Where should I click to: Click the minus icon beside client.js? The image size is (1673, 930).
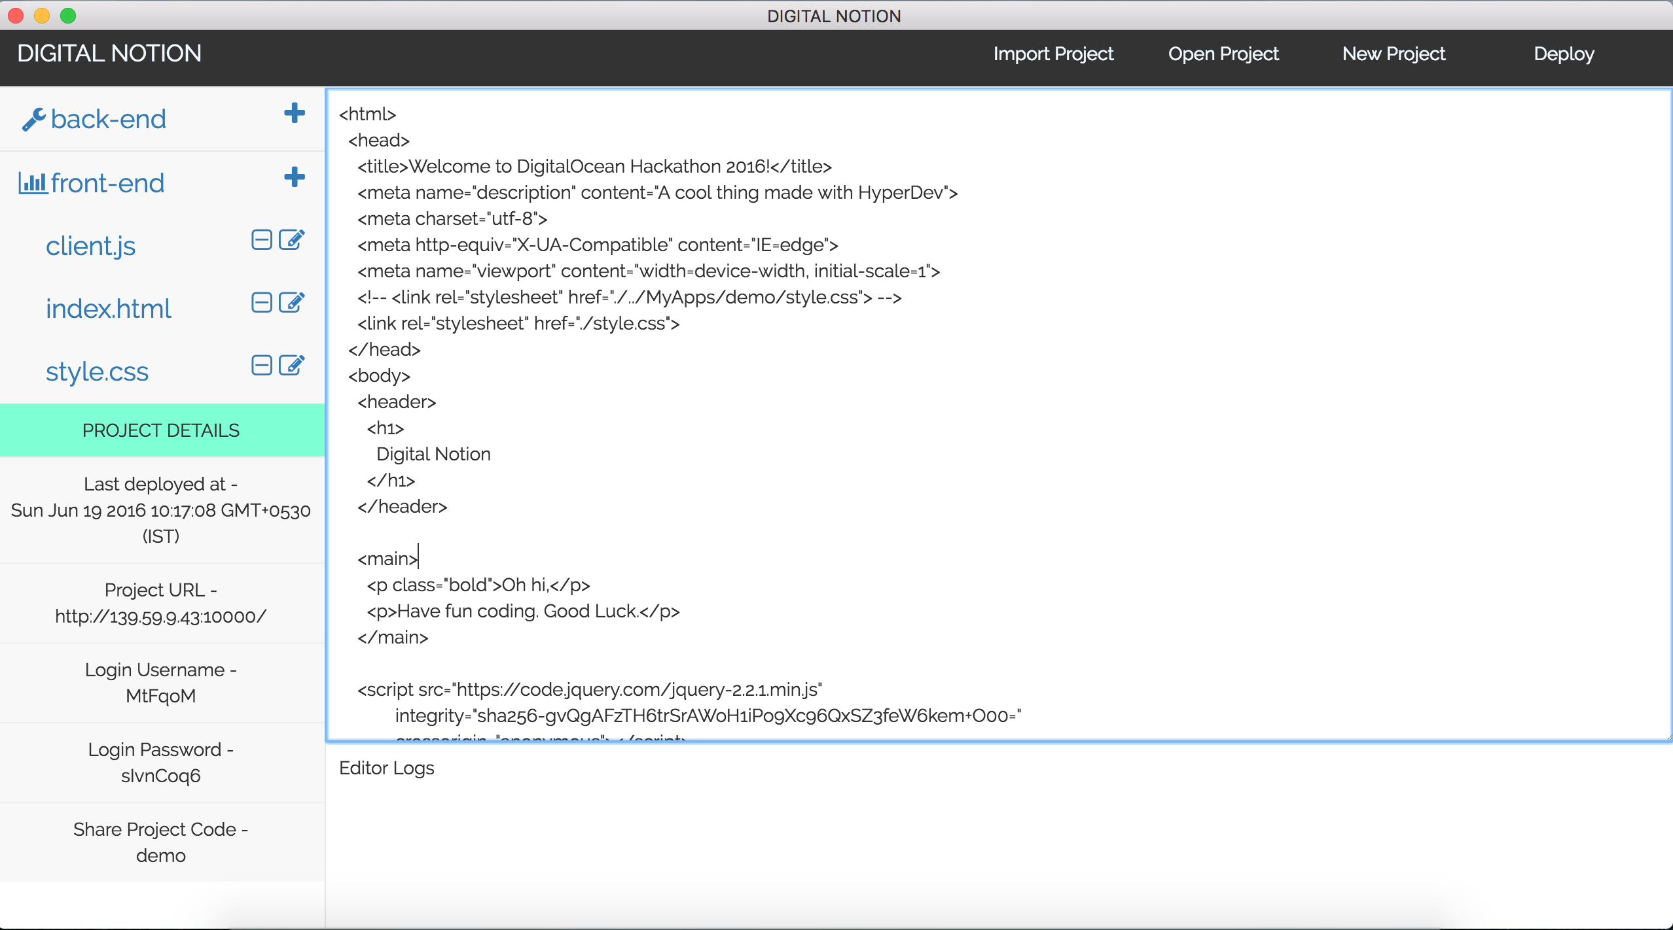262,240
